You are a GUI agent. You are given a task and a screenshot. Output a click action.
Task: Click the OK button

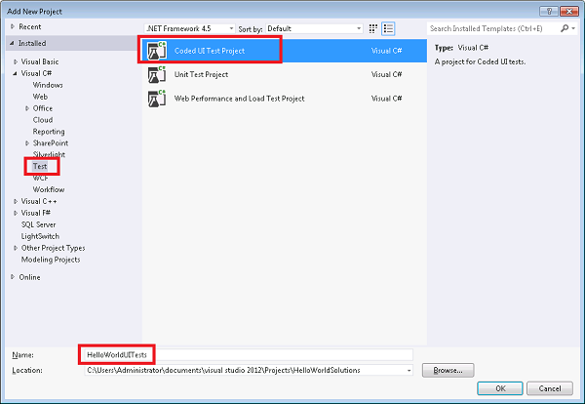pyautogui.click(x=500, y=387)
